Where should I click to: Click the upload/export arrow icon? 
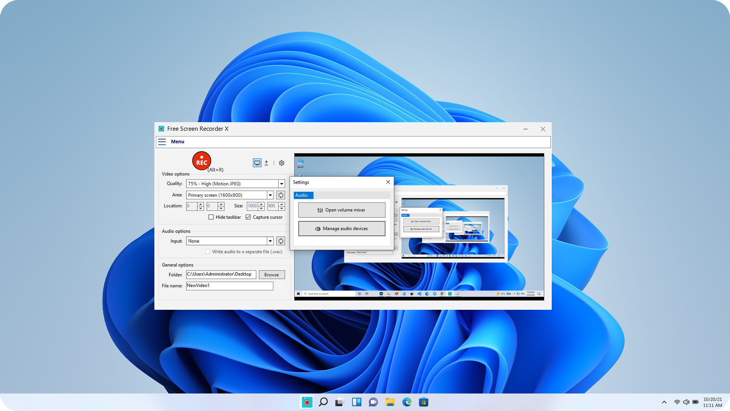coord(267,162)
